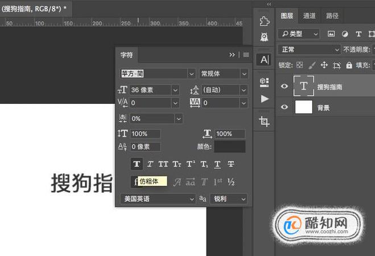Enable Small Caps text style
Image resolution: width=375 pixels, height=256 pixels.
(x=177, y=164)
